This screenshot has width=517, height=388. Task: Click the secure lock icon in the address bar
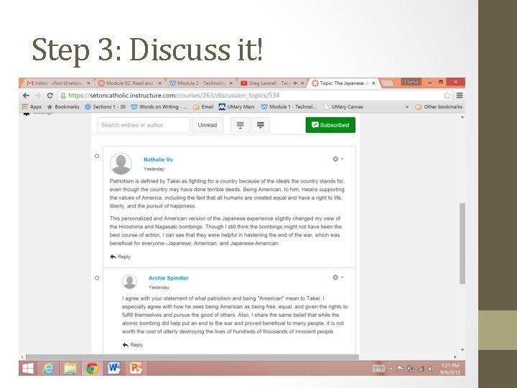click(63, 96)
